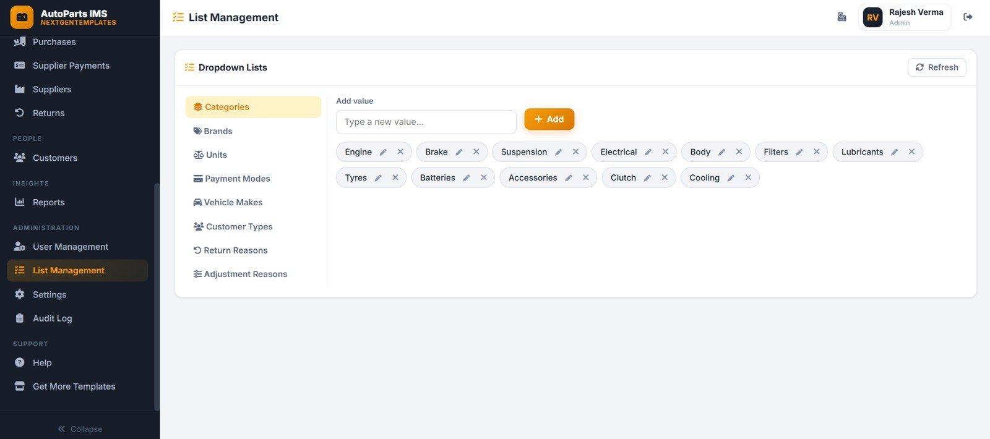Image resolution: width=990 pixels, height=439 pixels.
Task: Remove the Clutch category value
Action: [665, 178]
